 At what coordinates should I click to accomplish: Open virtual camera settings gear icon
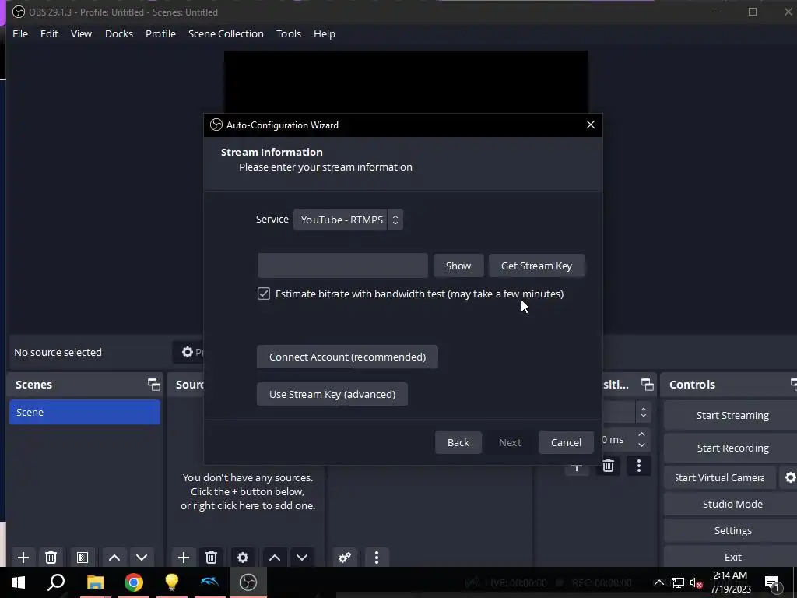[x=790, y=477]
